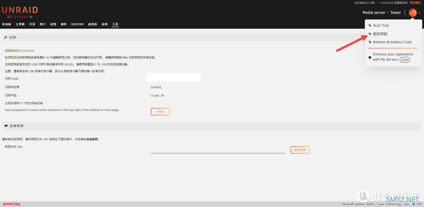Click the key icon beside Start Trial
This screenshot has width=424, height=207.
tap(370, 26)
